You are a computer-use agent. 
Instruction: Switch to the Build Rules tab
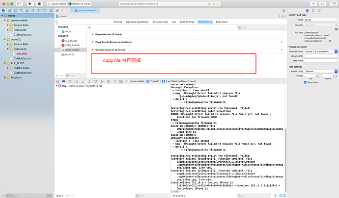coord(222,22)
